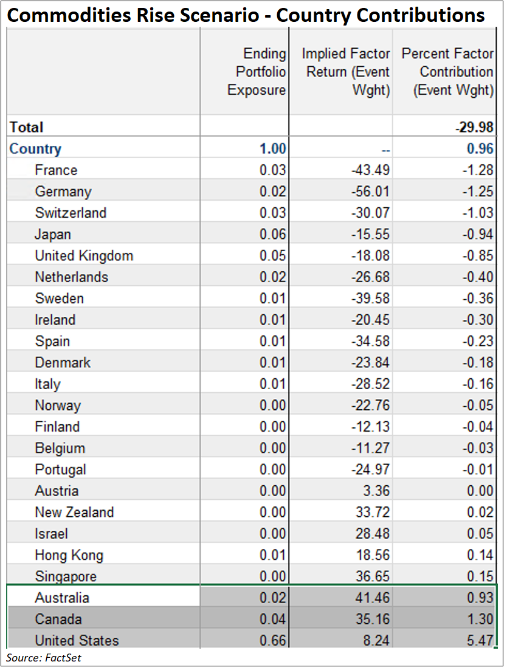The image size is (507, 670).
Task: Select United States exposure cell 0.66
Action: point(272,640)
